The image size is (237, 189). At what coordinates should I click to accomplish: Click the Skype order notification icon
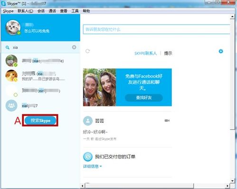point(88,157)
